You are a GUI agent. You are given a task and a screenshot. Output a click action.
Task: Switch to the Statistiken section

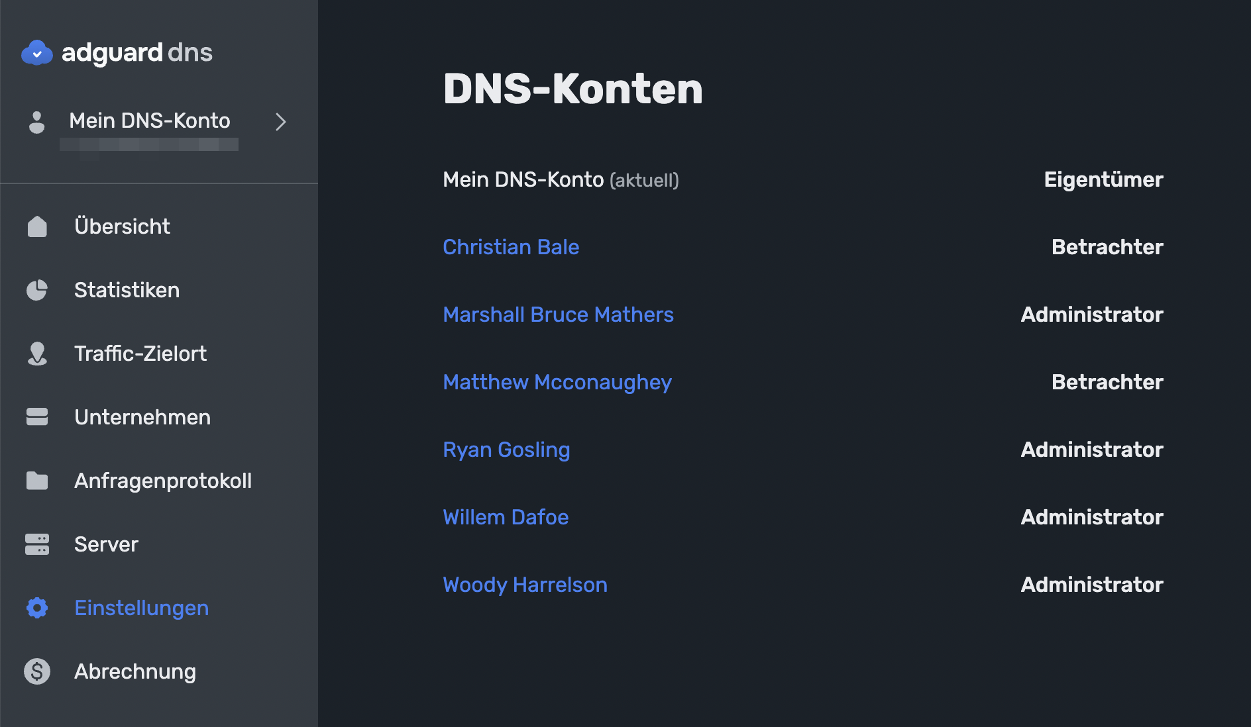127,290
